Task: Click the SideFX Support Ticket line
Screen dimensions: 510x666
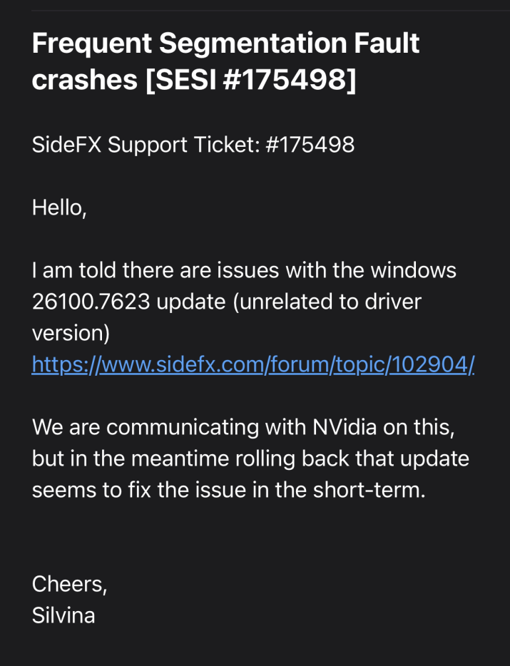Action: pos(193,145)
